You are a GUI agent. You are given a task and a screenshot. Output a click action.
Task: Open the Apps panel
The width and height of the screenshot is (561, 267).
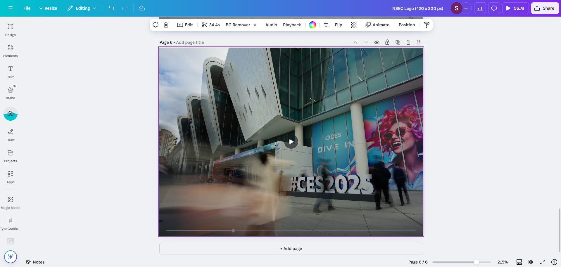[x=11, y=177]
